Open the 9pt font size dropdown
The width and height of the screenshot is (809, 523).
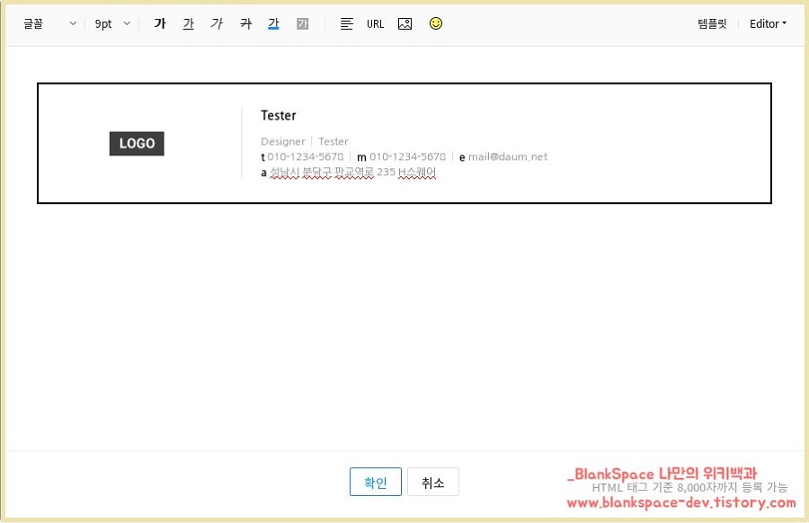(112, 23)
